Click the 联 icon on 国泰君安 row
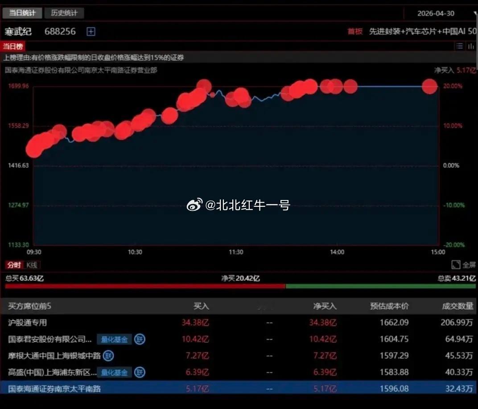 [x=140, y=339]
